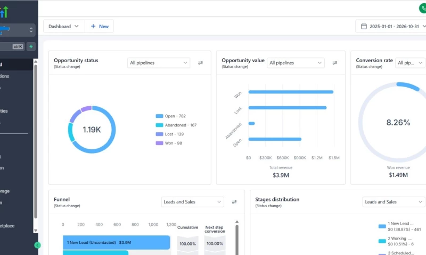Click the Won bar in Opportunity value chart
Viewport: 426px width, 255px height.
coord(291,92)
